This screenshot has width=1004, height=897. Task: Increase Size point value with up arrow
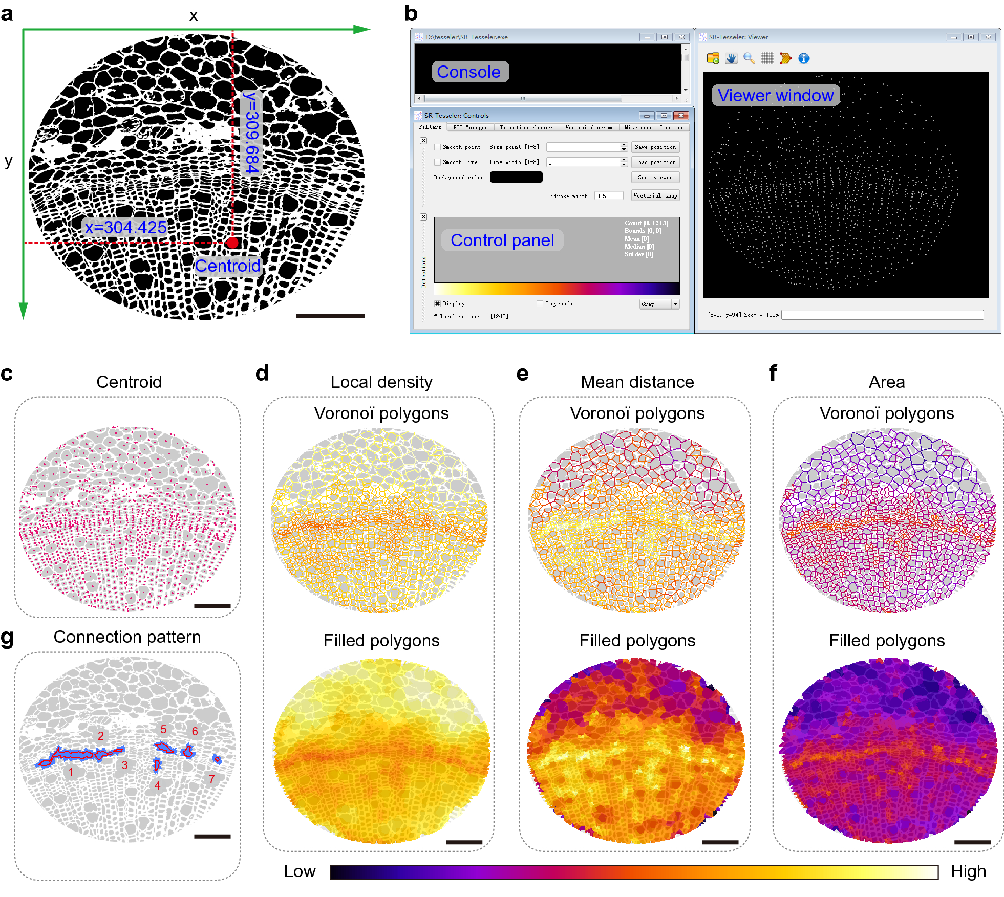(x=624, y=145)
